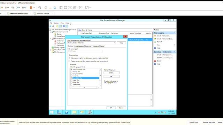
Task: Switch to the E-mail Message tab
Action: tap(79, 46)
